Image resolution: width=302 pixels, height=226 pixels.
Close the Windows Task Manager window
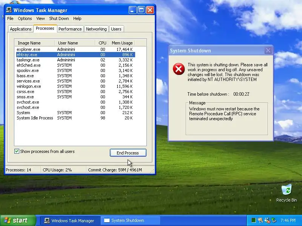point(150,10)
